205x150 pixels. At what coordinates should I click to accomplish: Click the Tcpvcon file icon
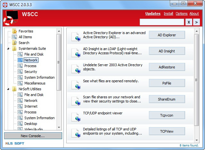76,117
